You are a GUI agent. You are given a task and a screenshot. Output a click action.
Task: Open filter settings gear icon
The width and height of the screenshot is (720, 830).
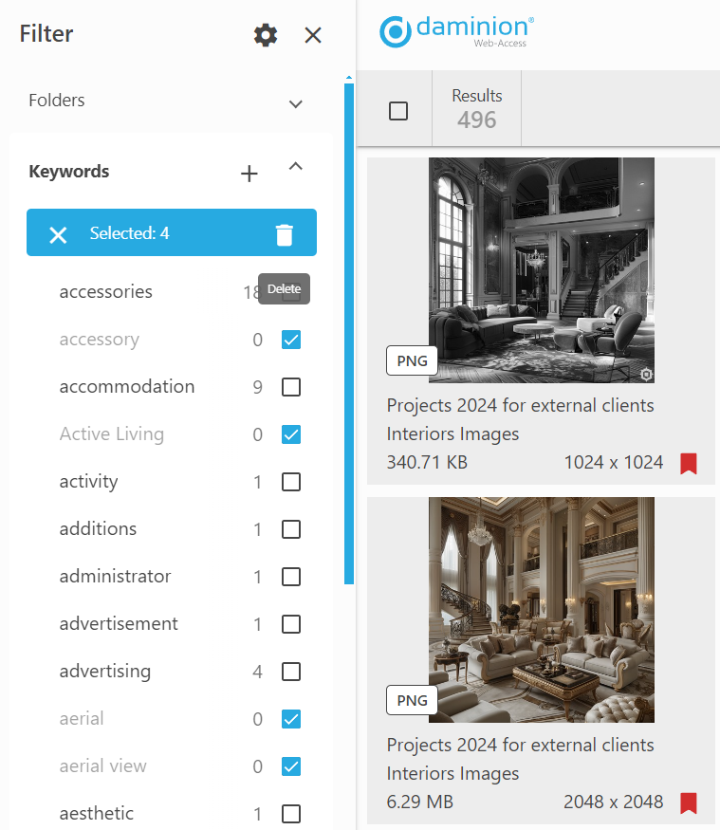[x=266, y=36]
